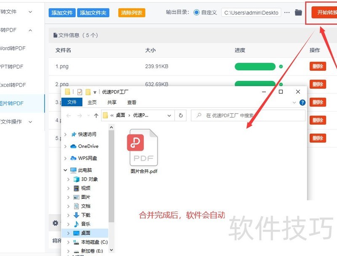Switch to the 查看 ribbon tab
This screenshot has width=337, height=256.
[x=132, y=102]
